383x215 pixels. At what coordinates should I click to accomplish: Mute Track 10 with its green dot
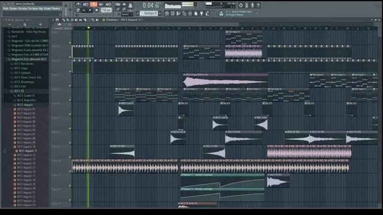(x=70, y=171)
